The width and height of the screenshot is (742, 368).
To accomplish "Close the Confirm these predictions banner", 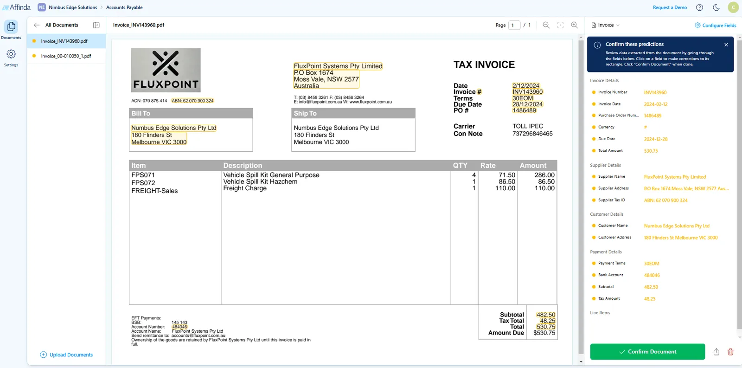I will pos(726,45).
